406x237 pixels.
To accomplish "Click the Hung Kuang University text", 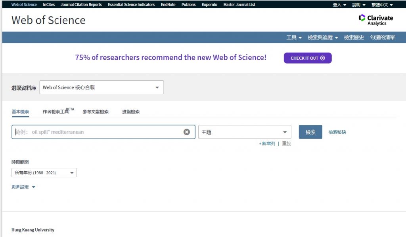I will (33, 230).
